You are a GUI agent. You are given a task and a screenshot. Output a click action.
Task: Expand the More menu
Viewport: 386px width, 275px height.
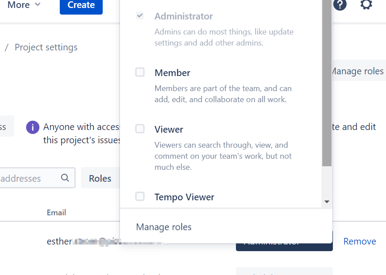19,5
